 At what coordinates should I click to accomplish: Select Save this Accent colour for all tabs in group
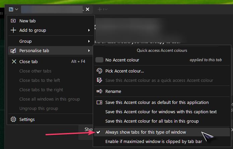pos(152,121)
